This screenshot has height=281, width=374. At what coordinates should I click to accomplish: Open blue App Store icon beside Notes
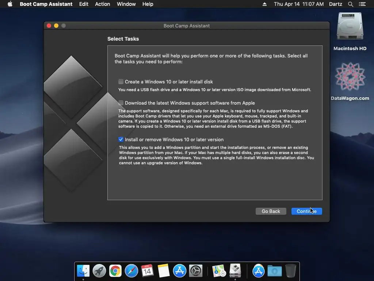179,271
